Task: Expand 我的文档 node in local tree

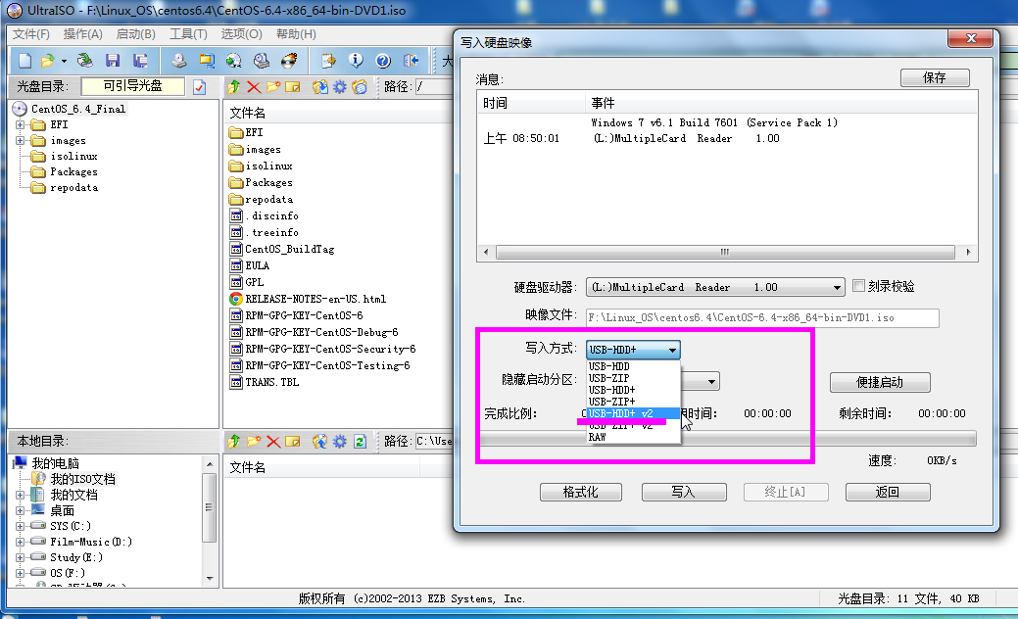Action: (21, 495)
